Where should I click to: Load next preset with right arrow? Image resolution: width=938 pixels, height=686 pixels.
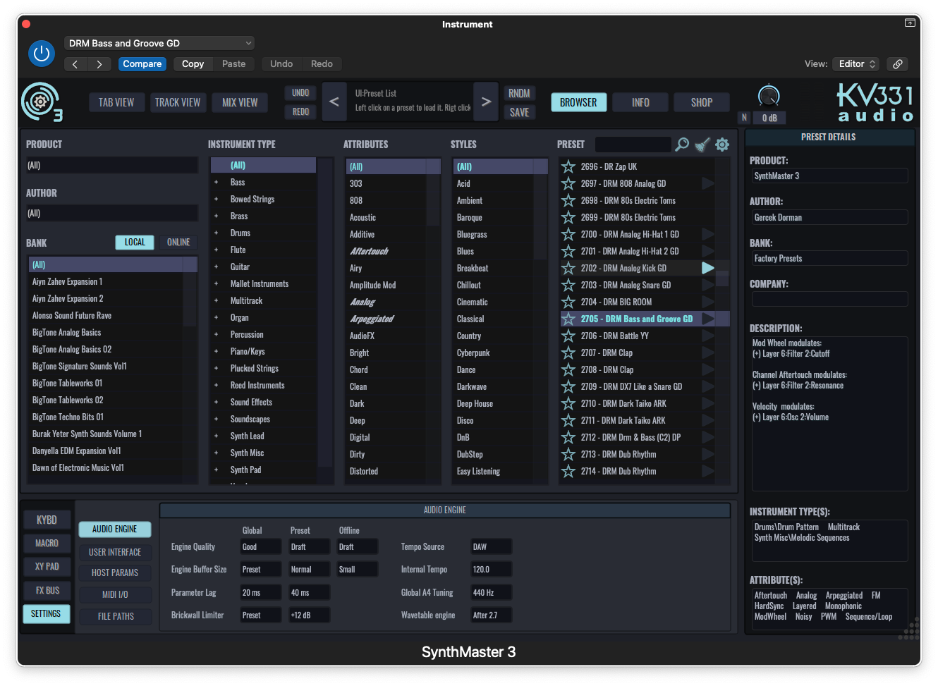click(x=486, y=102)
